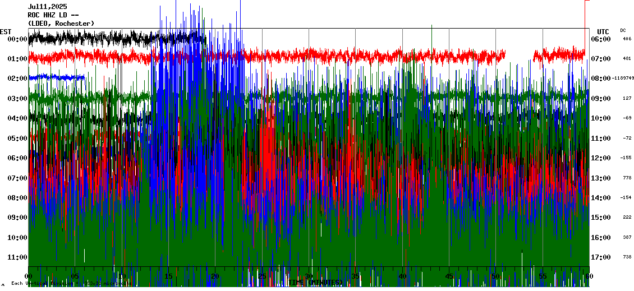Click the 45 minute axis tick label
634x291 pixels.
pyautogui.click(x=449, y=276)
